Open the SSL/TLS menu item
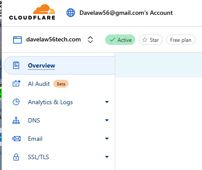The width and height of the screenshot is (202, 170). pos(59,157)
